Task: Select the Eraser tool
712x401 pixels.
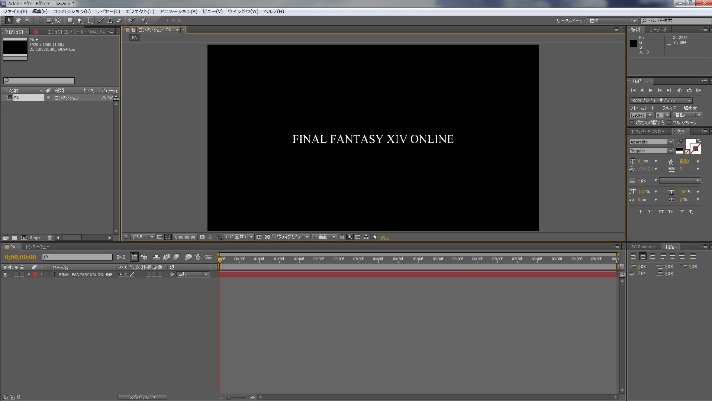Action: click(x=119, y=20)
